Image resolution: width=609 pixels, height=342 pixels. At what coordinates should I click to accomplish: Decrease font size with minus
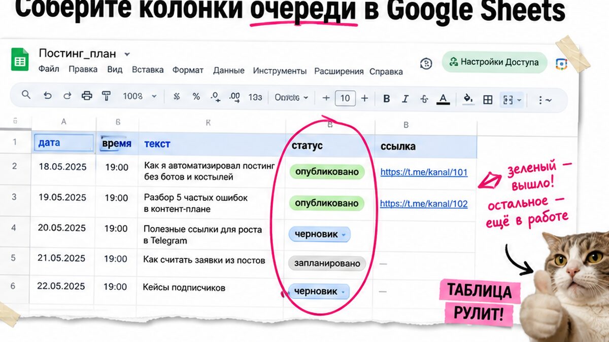click(326, 98)
